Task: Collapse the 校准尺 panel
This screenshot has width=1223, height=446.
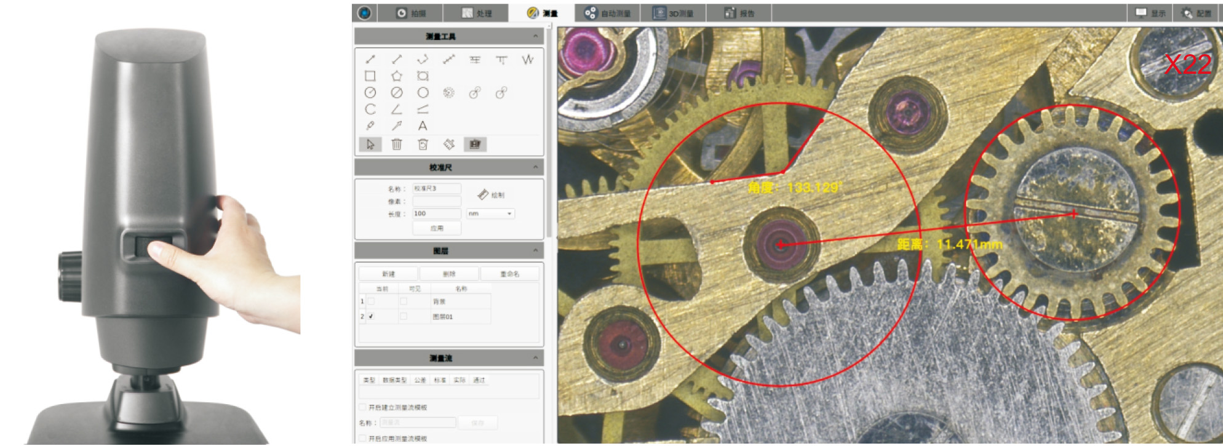Action: pyautogui.click(x=535, y=167)
